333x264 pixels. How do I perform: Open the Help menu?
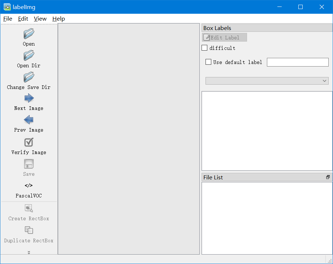[x=59, y=19]
